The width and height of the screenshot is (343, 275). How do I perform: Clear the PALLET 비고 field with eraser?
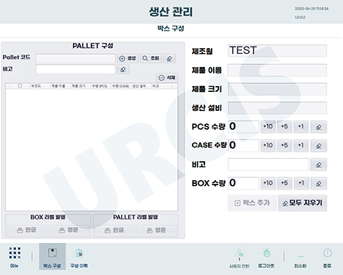[x=123, y=69]
